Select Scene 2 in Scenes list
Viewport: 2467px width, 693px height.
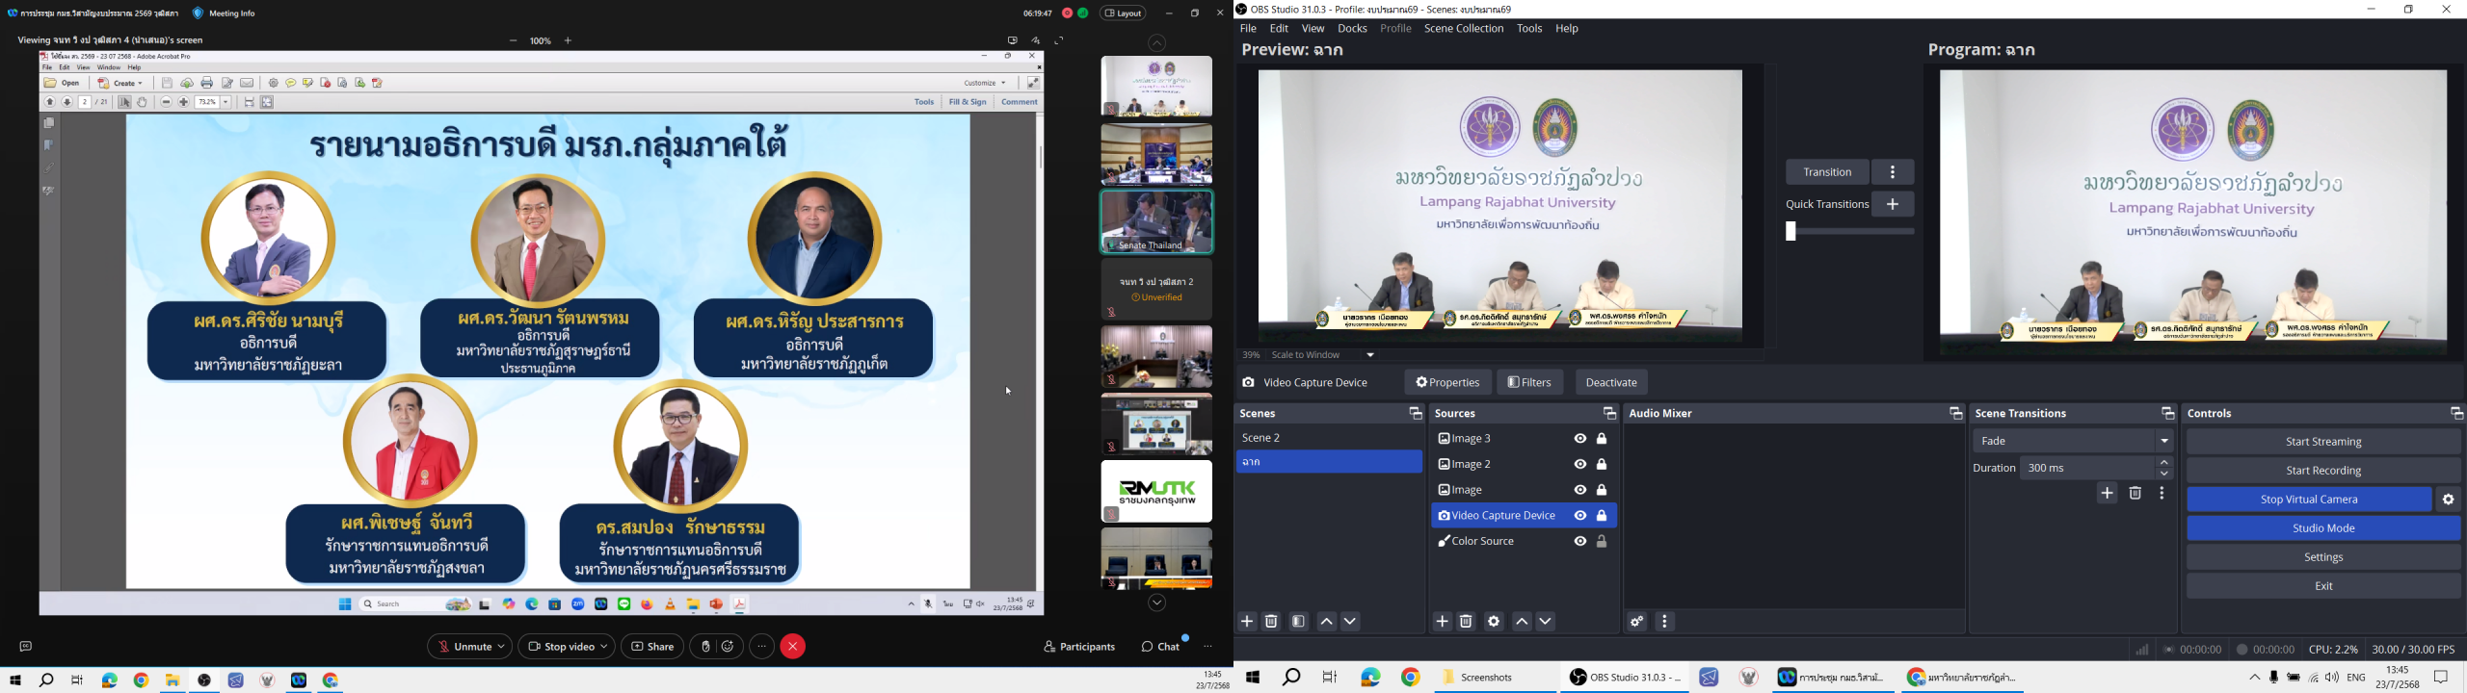[x=1329, y=438]
